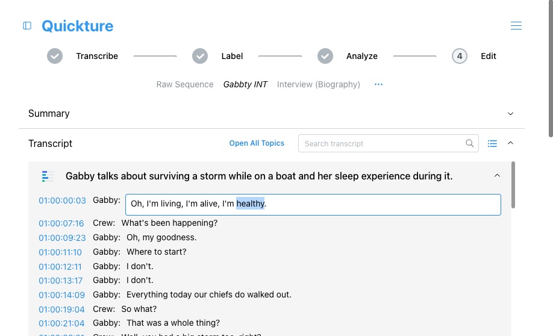The width and height of the screenshot is (553, 336).
Task: Open the three-dot more options menu
Action: pos(378,84)
